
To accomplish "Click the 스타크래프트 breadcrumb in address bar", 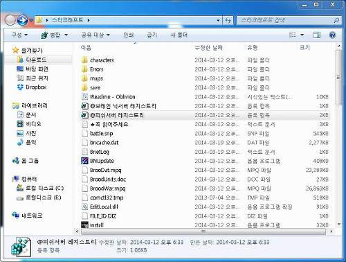I will [67, 20].
